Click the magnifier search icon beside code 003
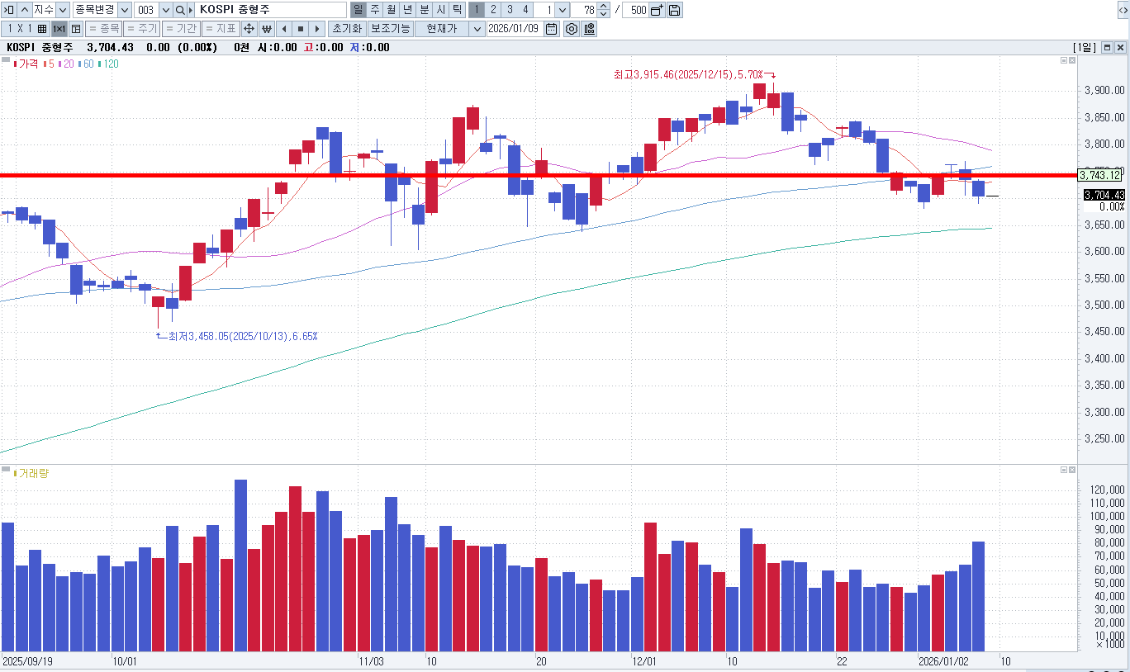 179,10
